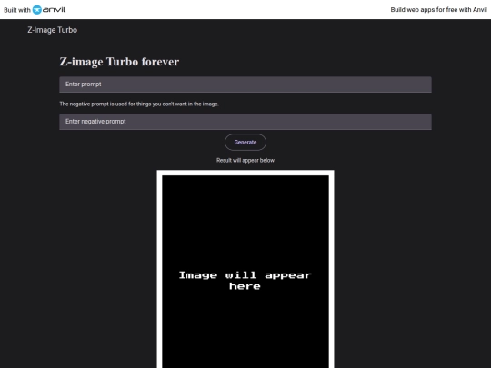Viewport: 491px width, 368px height.
Task: Select the "Z-image Turbo forever" heading
Action: point(119,62)
